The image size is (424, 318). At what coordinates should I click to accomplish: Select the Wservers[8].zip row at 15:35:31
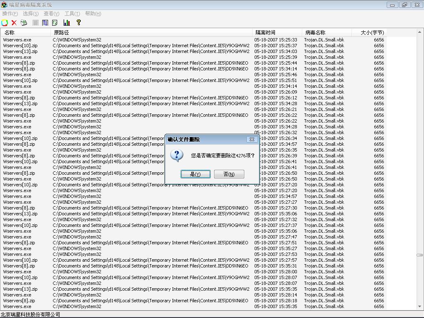(x=193, y=266)
